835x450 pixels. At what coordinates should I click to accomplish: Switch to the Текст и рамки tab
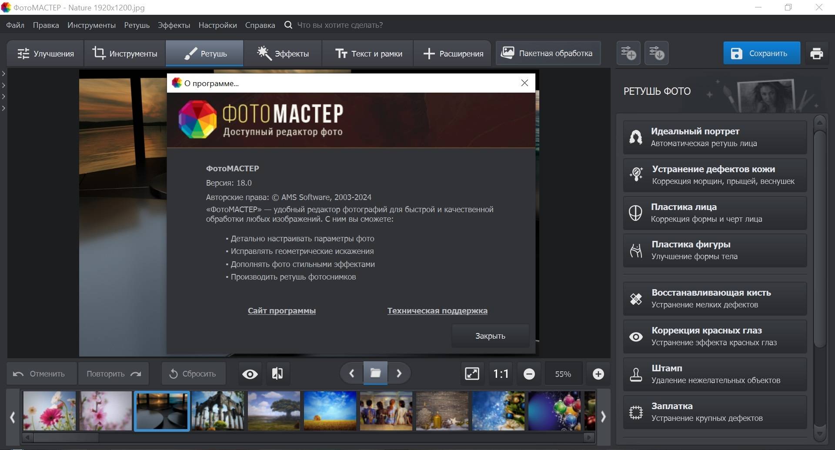368,53
